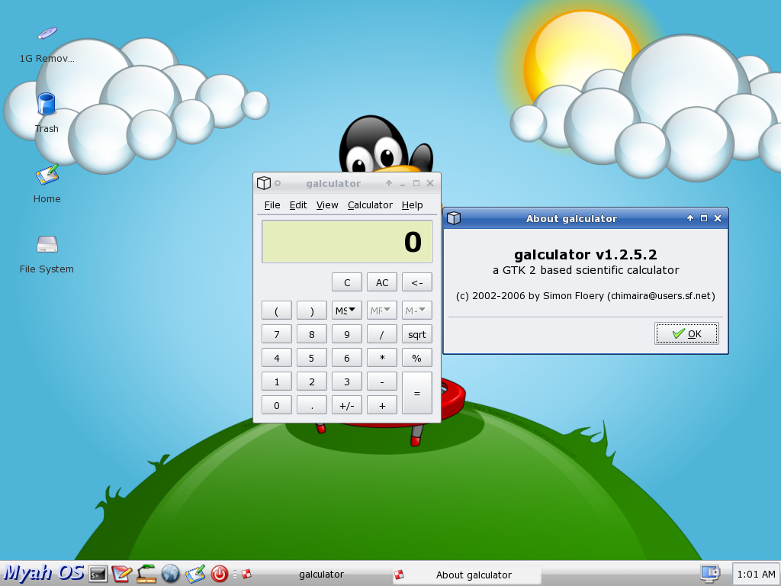This screenshot has height=586, width=781.
Task: Click the equals button
Action: click(x=417, y=393)
